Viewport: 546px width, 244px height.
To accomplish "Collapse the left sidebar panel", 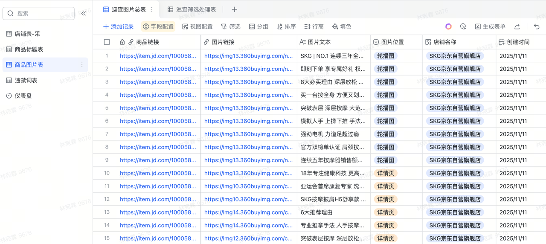I will [x=84, y=14].
